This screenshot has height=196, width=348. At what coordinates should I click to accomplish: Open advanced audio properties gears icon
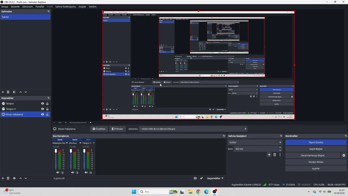pos(201,178)
